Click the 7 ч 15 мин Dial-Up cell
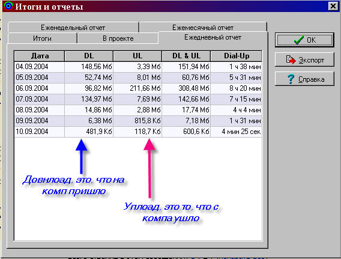This screenshot has height=259, width=341. click(x=236, y=99)
